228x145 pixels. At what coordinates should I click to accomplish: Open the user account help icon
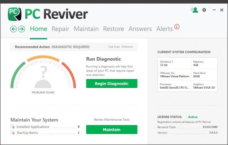pos(194,10)
